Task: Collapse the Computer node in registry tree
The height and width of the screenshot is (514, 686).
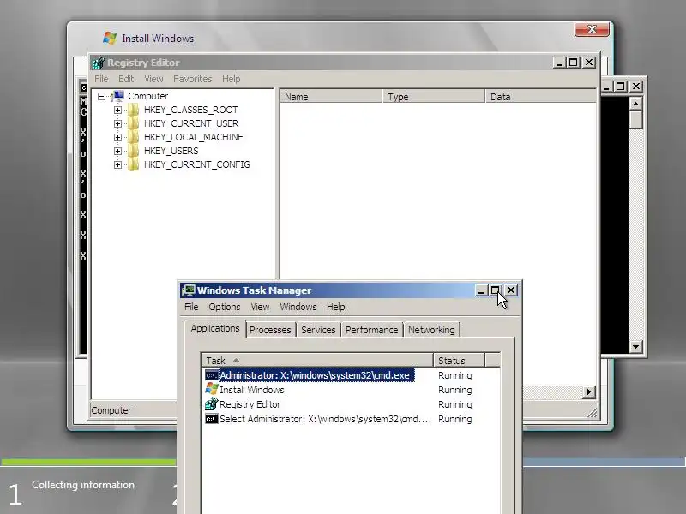Action: pos(101,96)
